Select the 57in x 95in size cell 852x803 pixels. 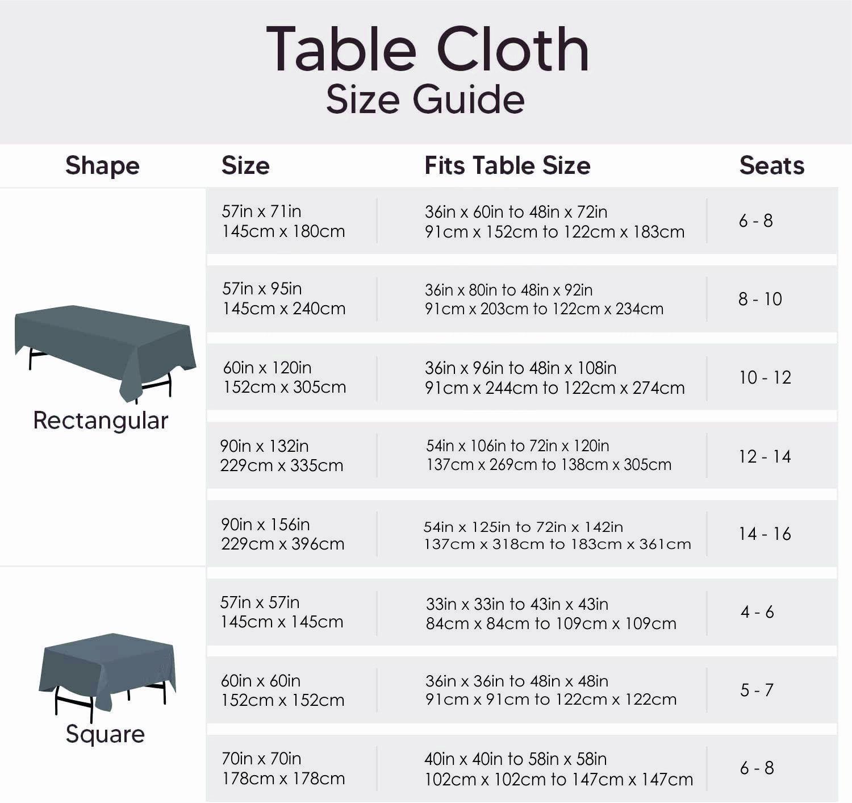[283, 298]
